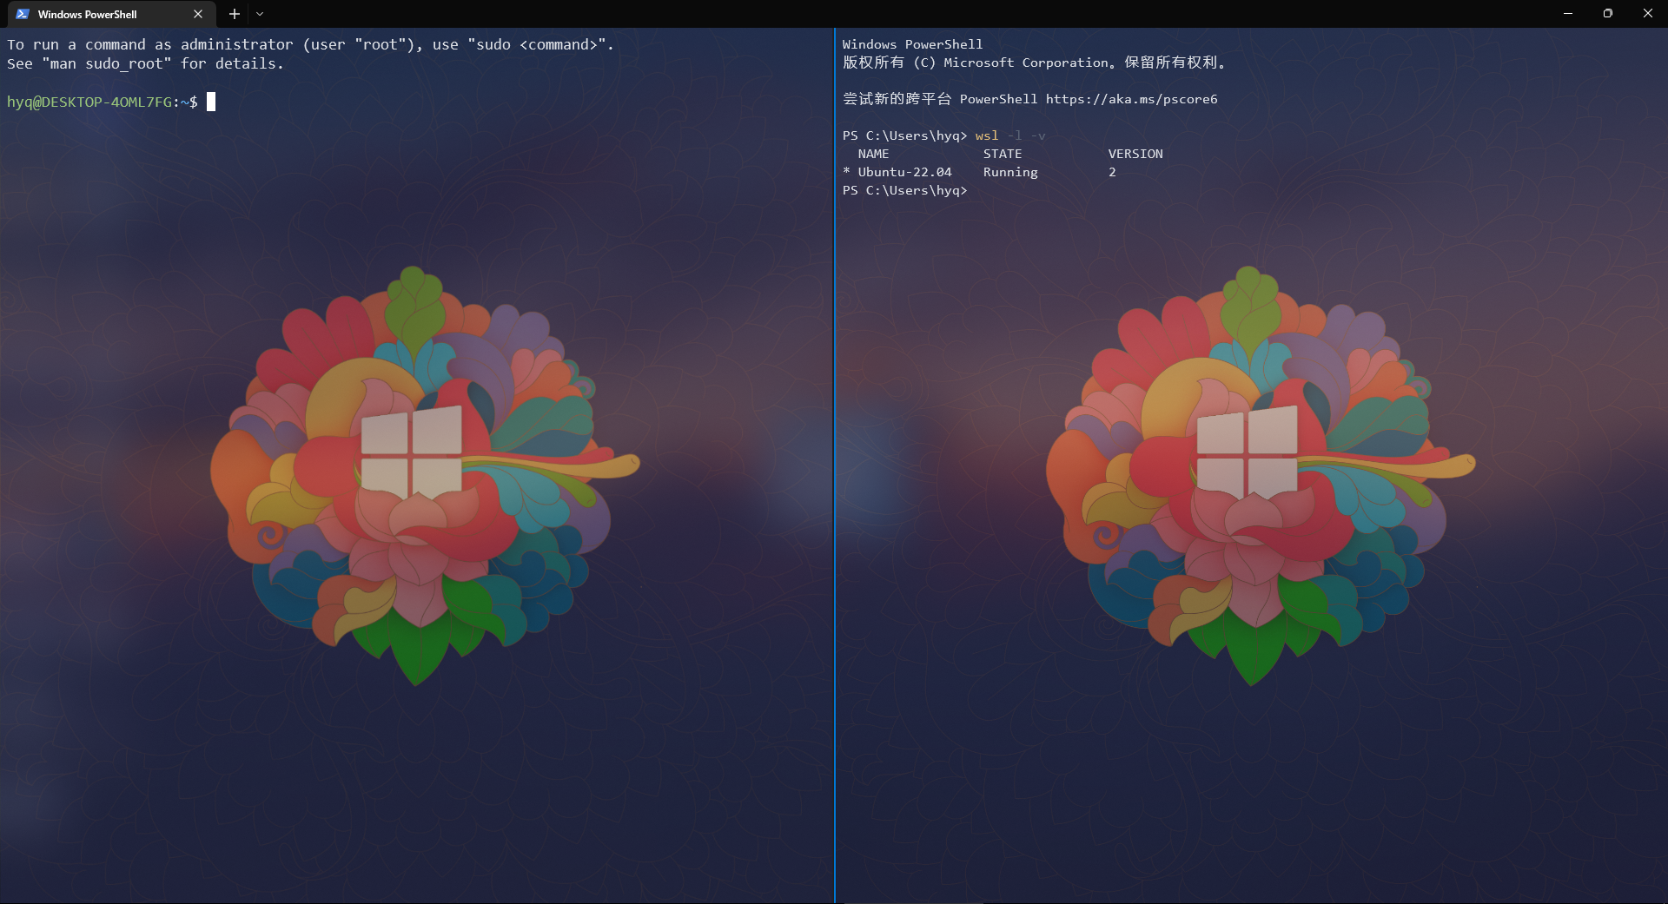Focus the last PS C:\Users\hyq> prompt line

click(904, 190)
